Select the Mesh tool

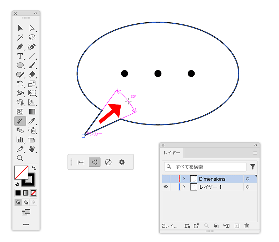pyautogui.click(x=20, y=112)
